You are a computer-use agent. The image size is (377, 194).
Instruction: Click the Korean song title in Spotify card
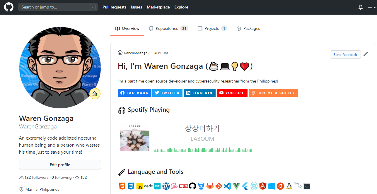202,128
